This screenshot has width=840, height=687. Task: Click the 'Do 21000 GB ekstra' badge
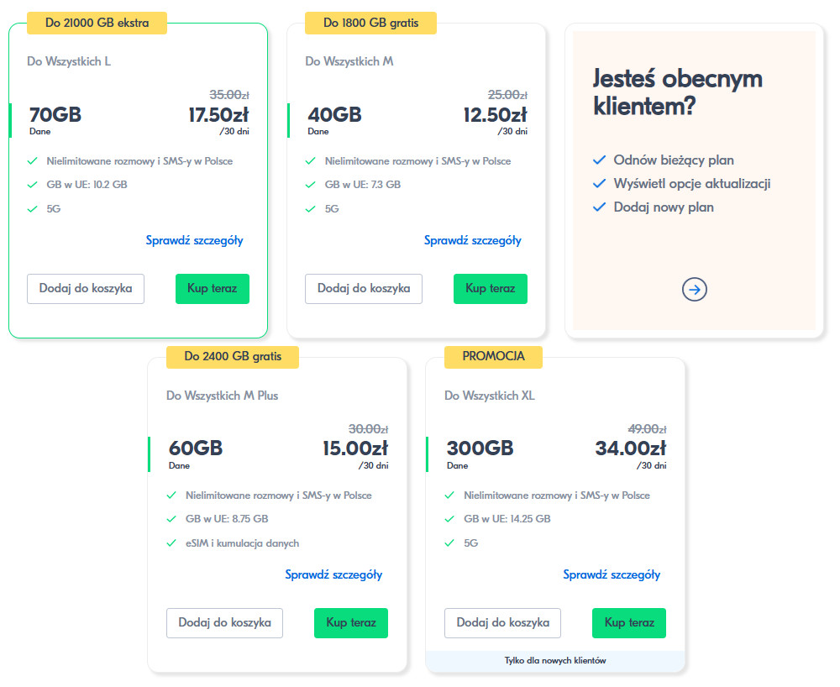pos(97,23)
